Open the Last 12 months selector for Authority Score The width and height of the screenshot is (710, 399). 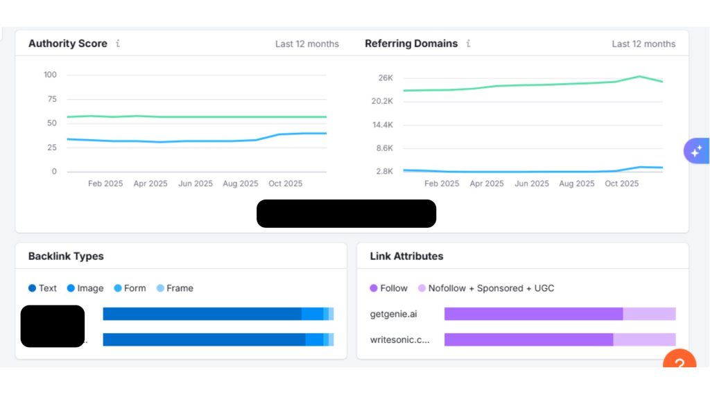click(x=307, y=44)
